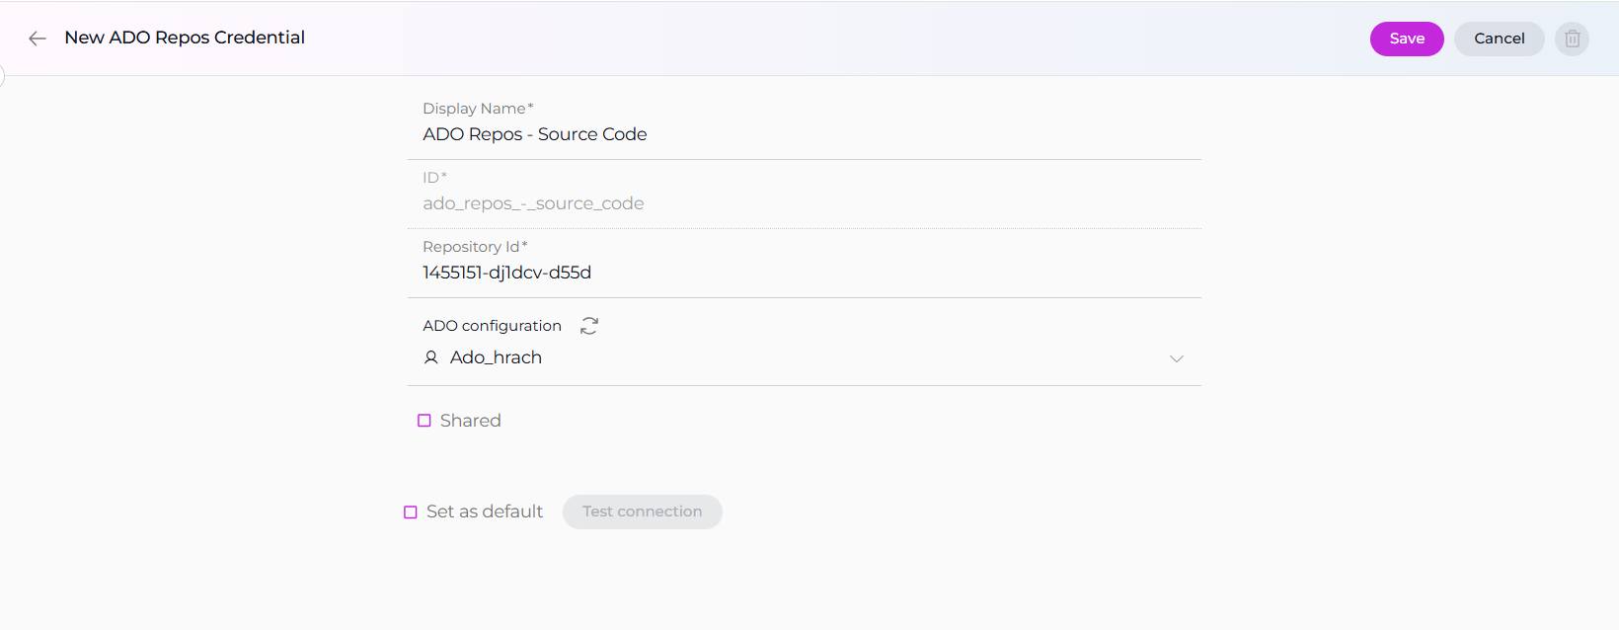
Task: Click the "Repository Id" field label
Action: 471,247
